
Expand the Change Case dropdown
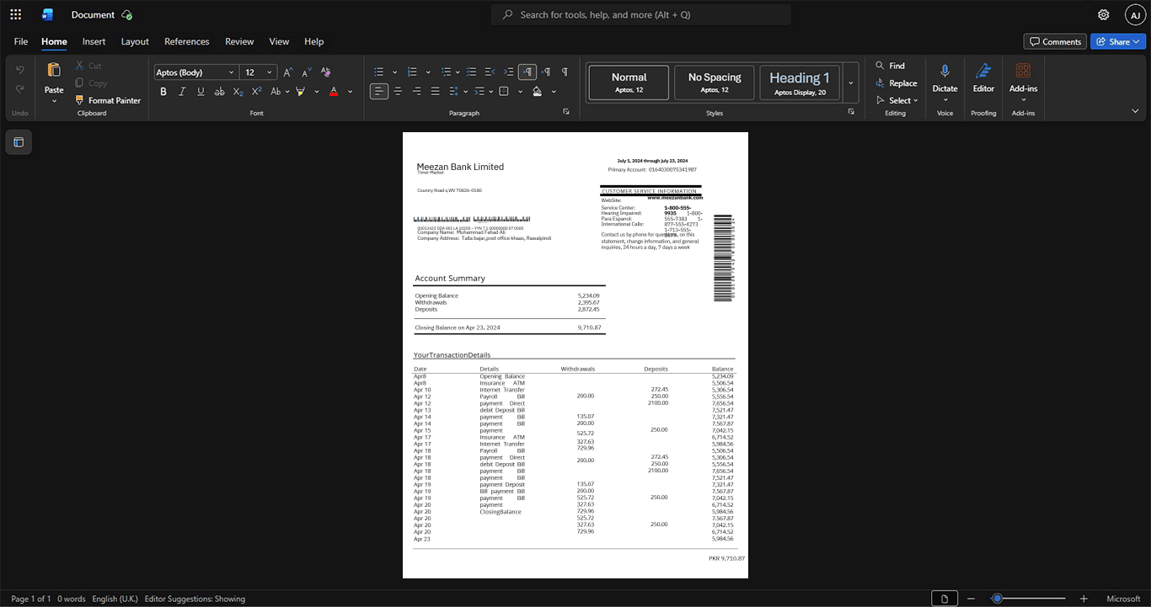point(287,92)
